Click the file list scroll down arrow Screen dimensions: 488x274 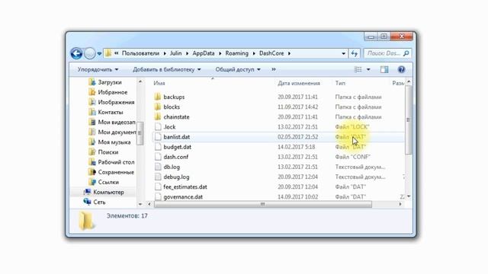[x=409, y=196]
